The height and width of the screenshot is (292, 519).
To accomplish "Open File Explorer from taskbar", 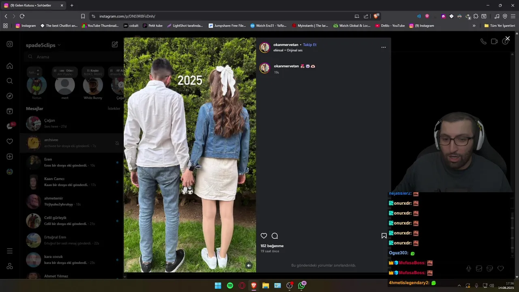I will pos(266,286).
